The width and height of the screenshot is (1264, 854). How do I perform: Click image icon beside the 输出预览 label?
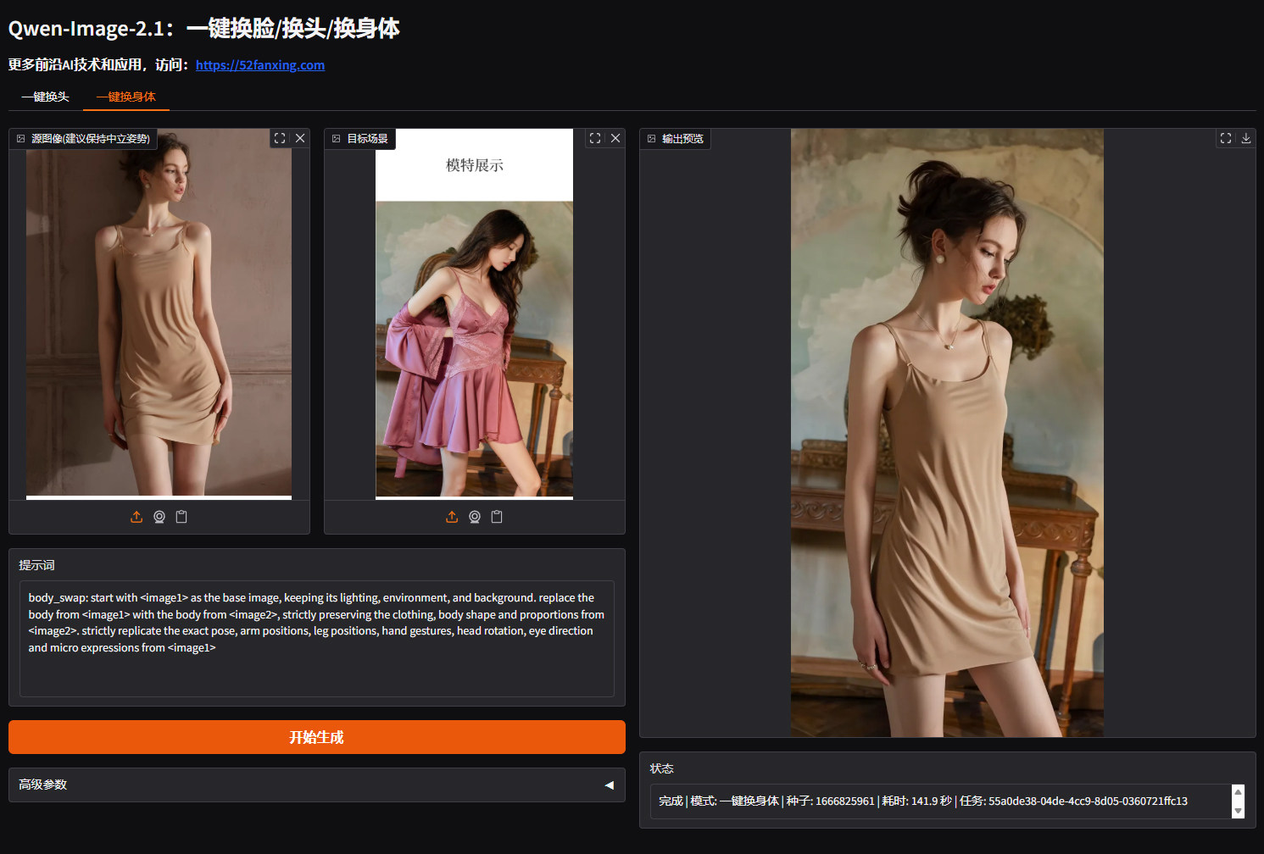[652, 139]
